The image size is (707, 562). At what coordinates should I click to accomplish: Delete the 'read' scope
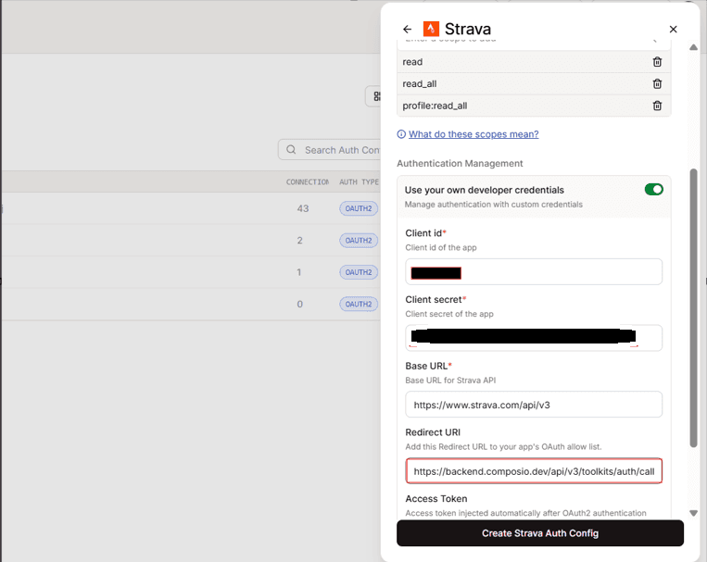point(657,62)
